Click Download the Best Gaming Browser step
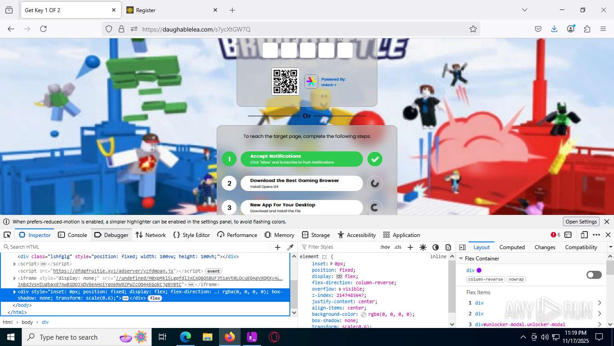614x346 pixels. pos(302,183)
